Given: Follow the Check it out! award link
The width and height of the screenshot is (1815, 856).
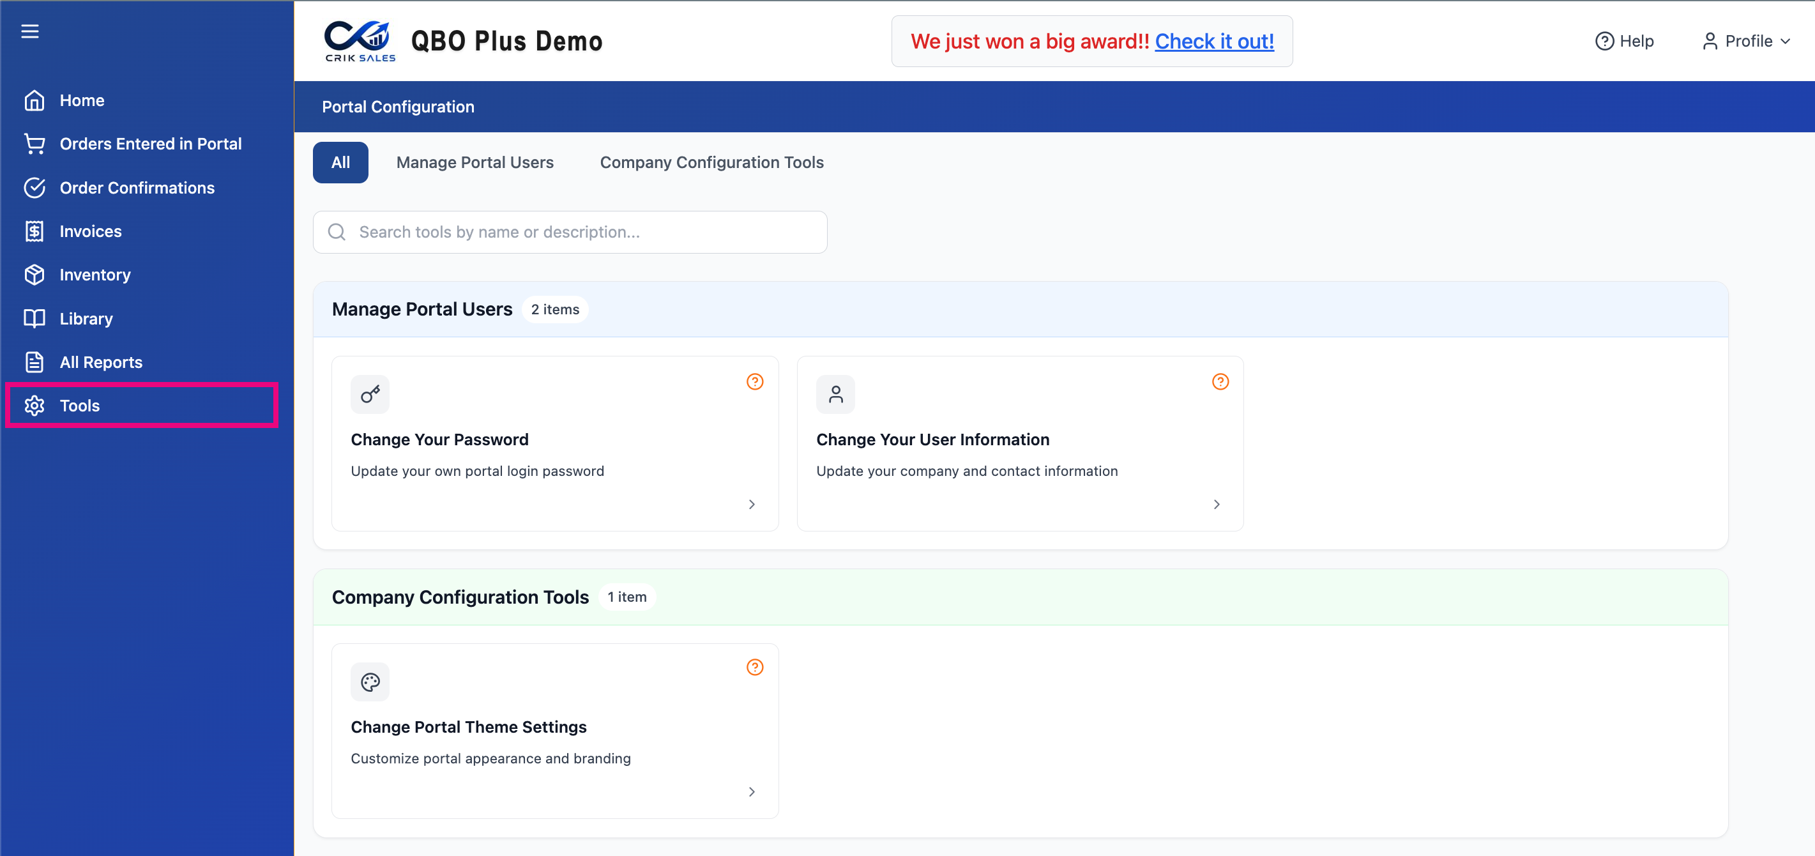Looking at the screenshot, I should (1214, 42).
